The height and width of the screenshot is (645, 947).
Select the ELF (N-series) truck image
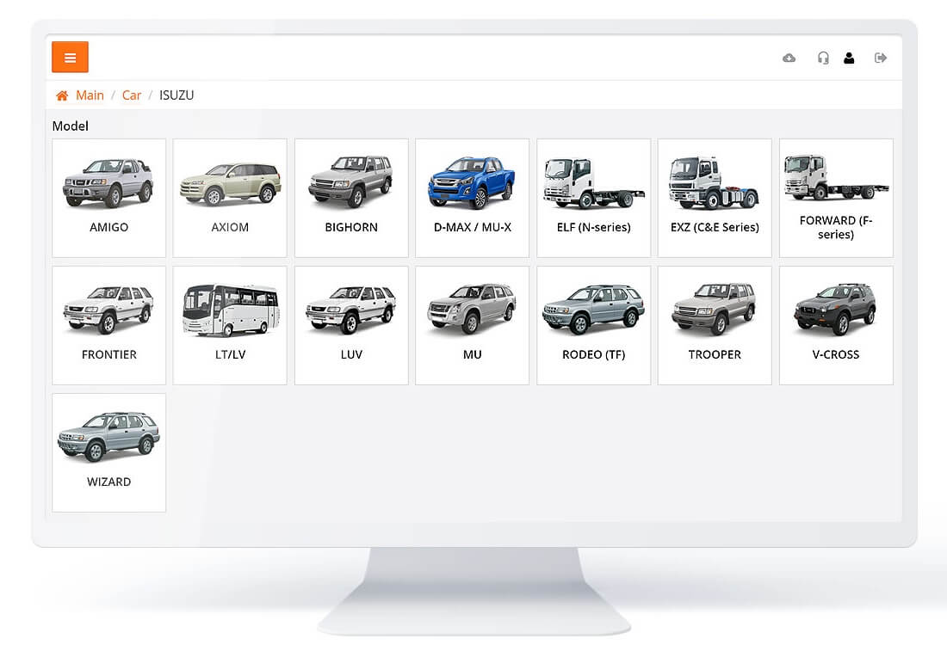click(594, 183)
